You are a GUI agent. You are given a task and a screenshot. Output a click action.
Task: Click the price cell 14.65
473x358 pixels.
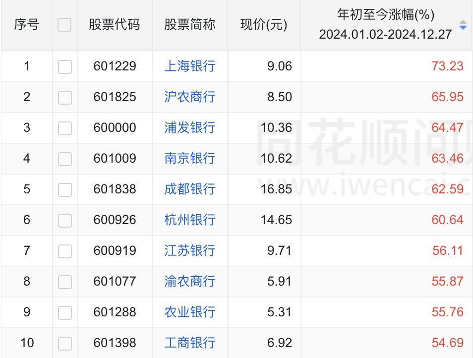276,220
